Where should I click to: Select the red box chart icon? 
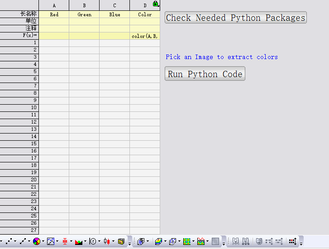pos(65,241)
